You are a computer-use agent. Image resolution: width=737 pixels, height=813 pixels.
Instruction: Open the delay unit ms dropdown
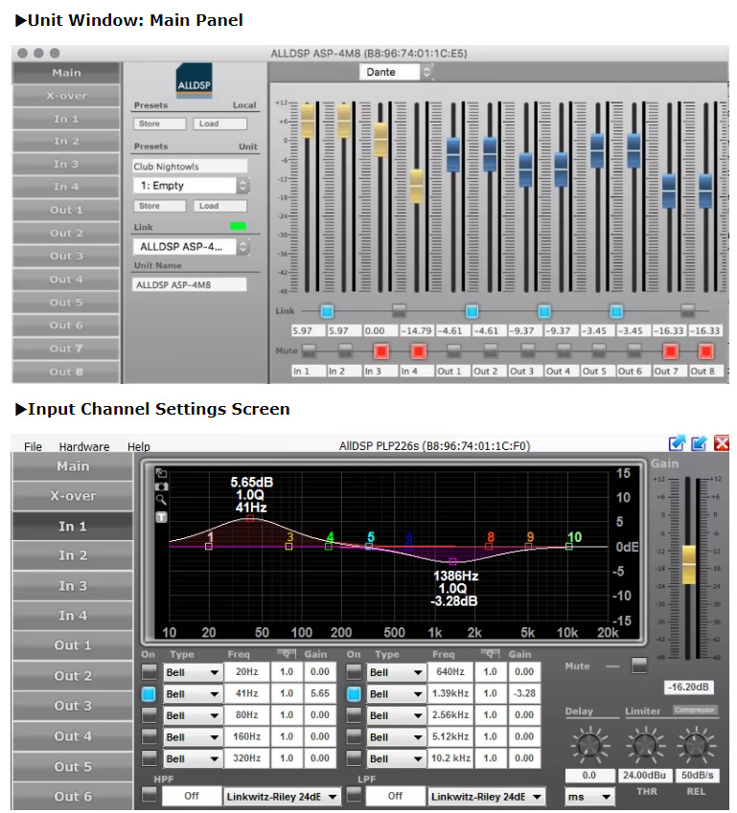[x=589, y=797]
